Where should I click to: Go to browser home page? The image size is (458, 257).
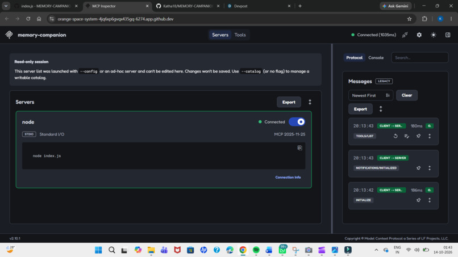[39, 19]
